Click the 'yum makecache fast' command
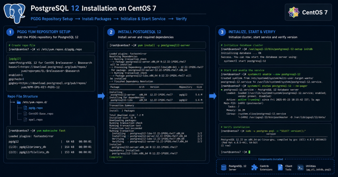Image resolution: width=338 pixels, height=177 pixels. [x=51, y=131]
